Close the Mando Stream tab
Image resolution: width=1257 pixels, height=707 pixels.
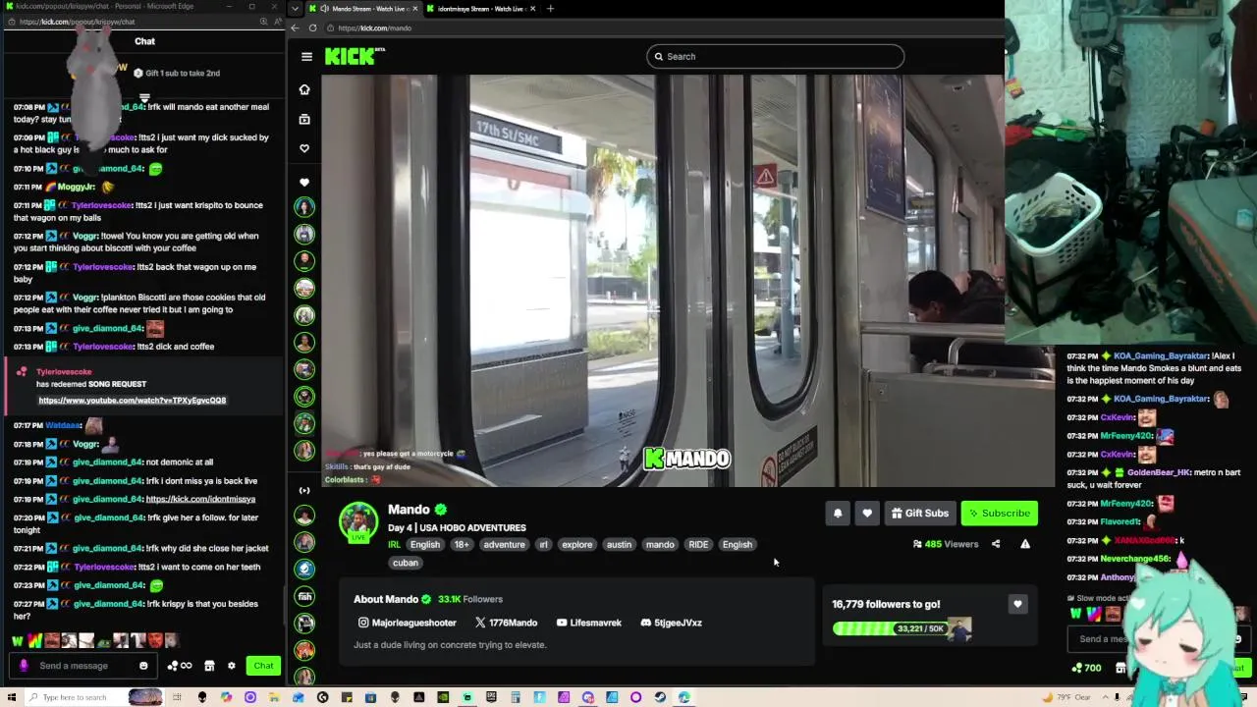(x=414, y=9)
